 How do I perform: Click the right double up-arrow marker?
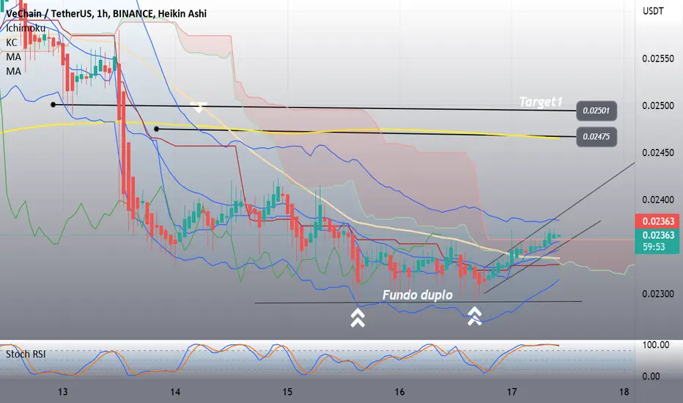474,316
